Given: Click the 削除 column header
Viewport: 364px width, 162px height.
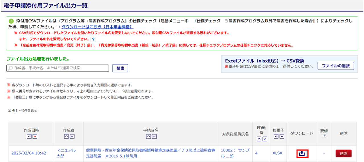Looking at the screenshot, I should (x=344, y=133).
